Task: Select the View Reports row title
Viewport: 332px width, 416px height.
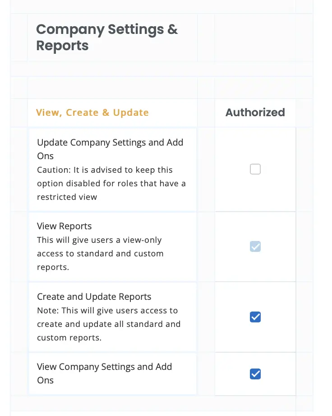Action: [x=65, y=226]
